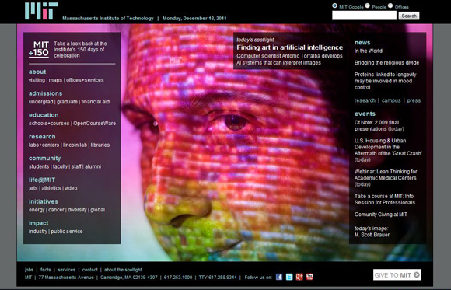Viewport: 451px width, 290px height.
Task: Open the initiatives section heading
Action: click(43, 201)
